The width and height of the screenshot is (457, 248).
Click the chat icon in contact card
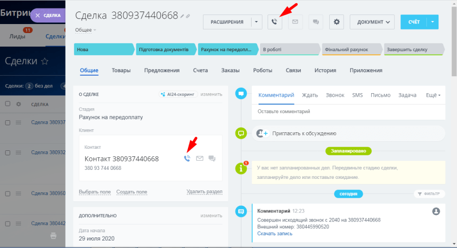[x=212, y=159]
